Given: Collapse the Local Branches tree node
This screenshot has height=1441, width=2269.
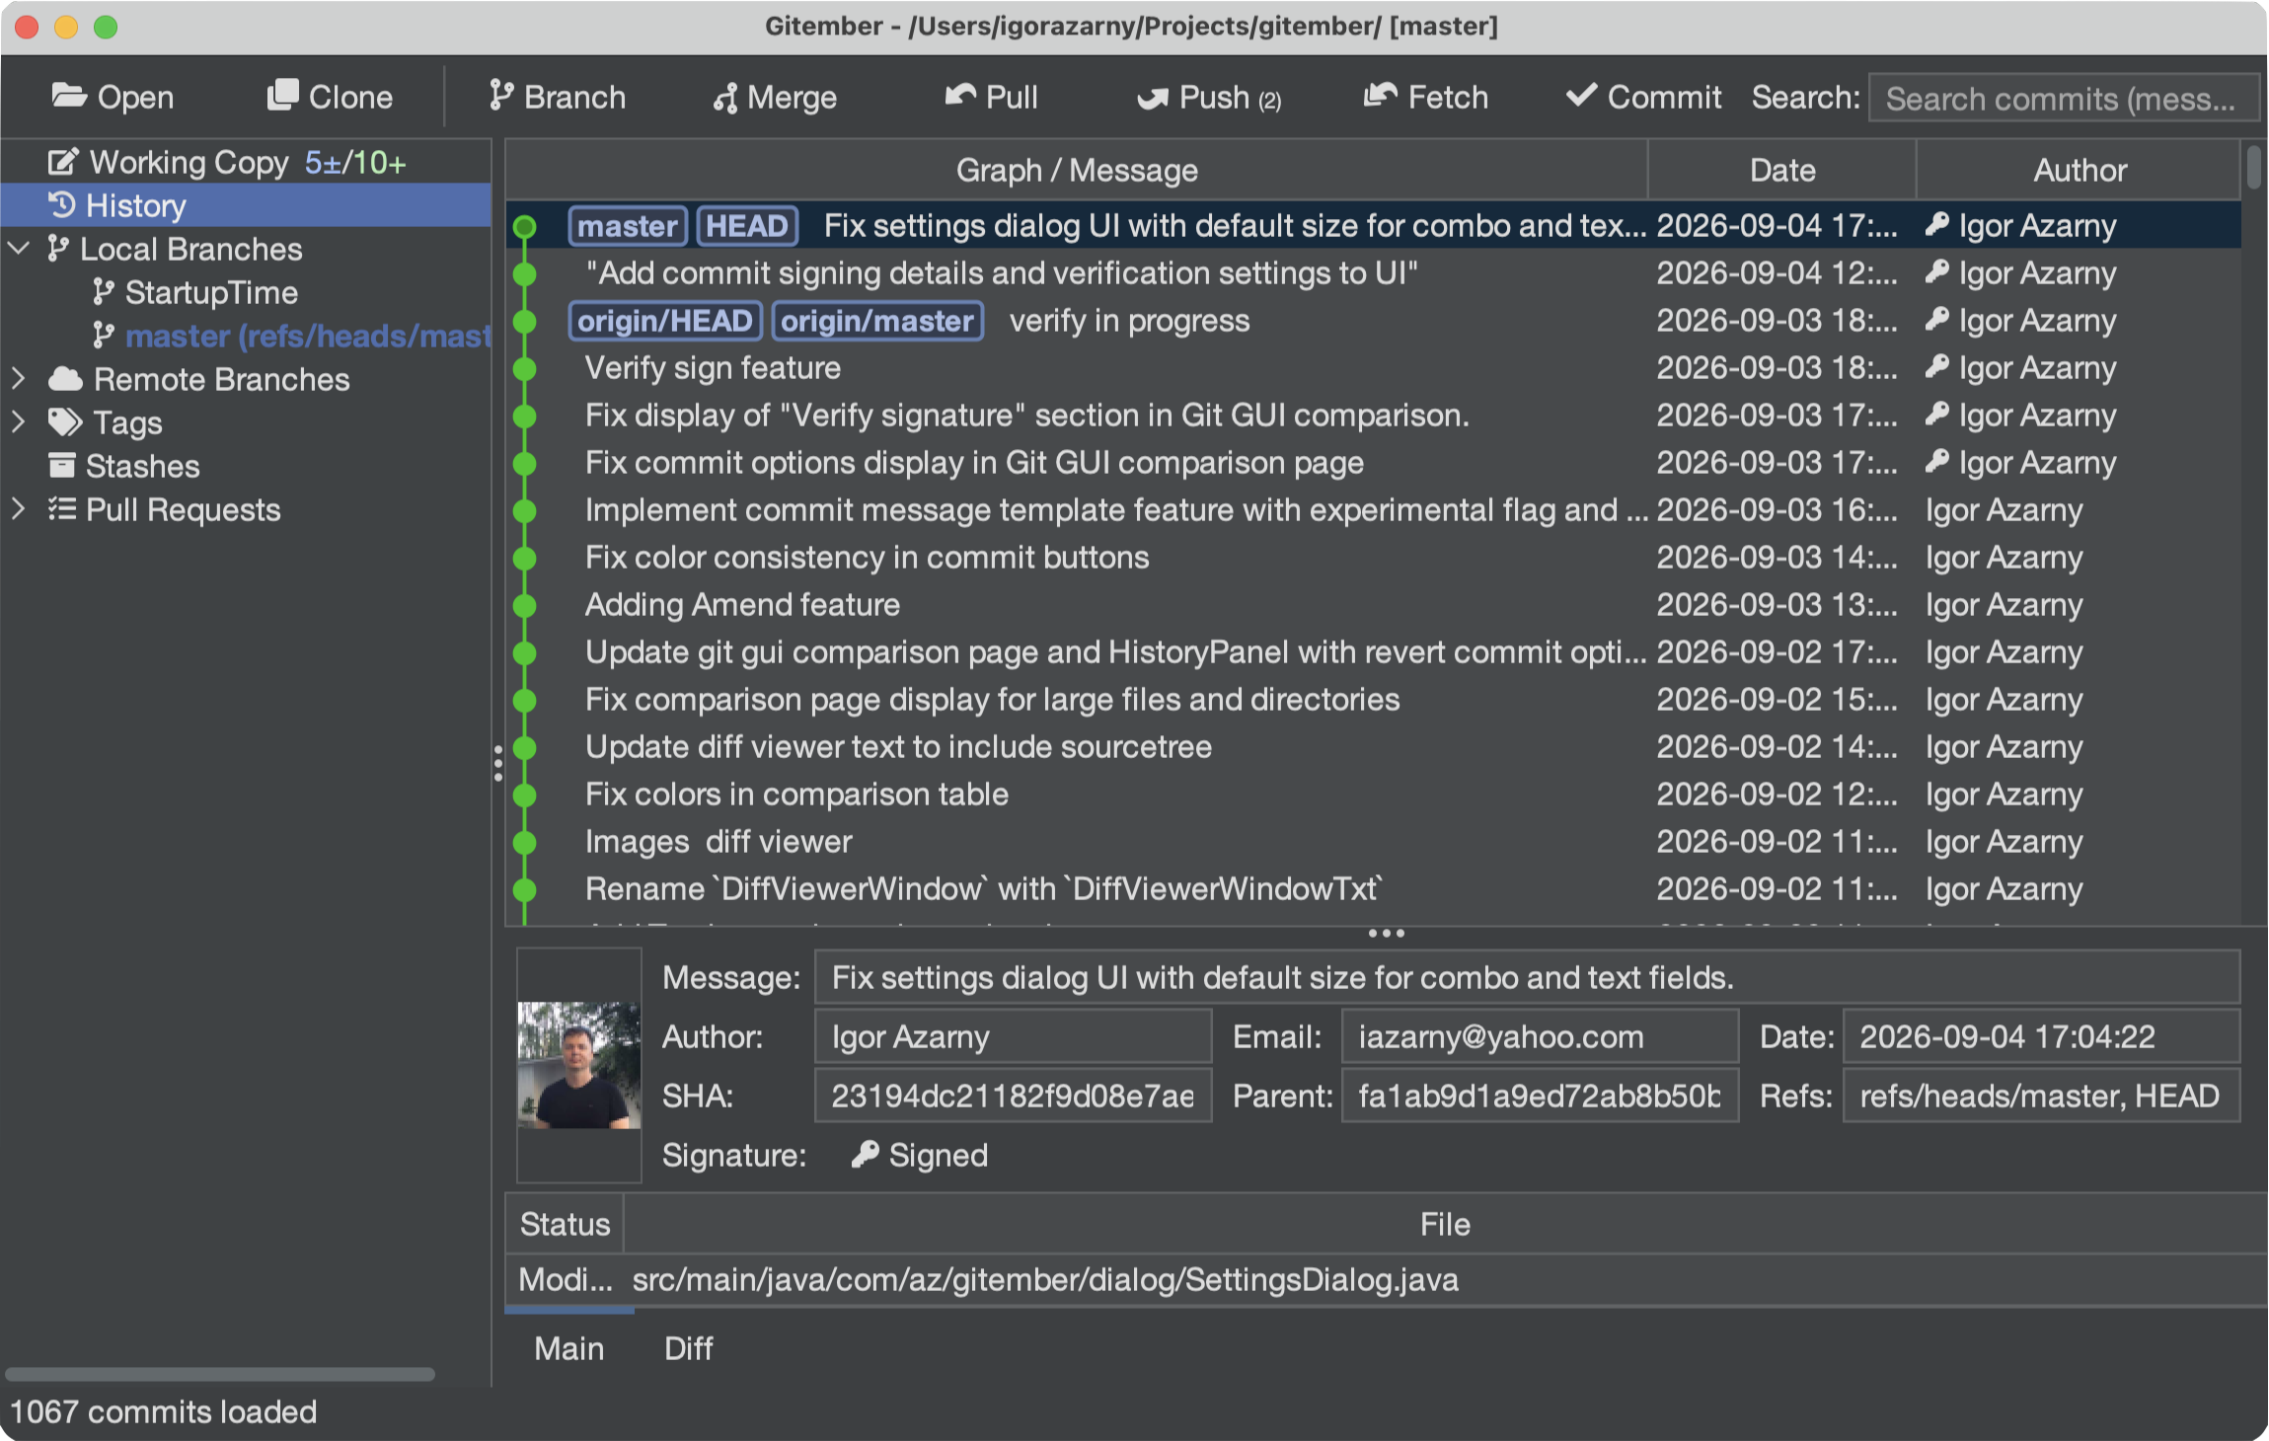Looking at the screenshot, I should 19,249.
